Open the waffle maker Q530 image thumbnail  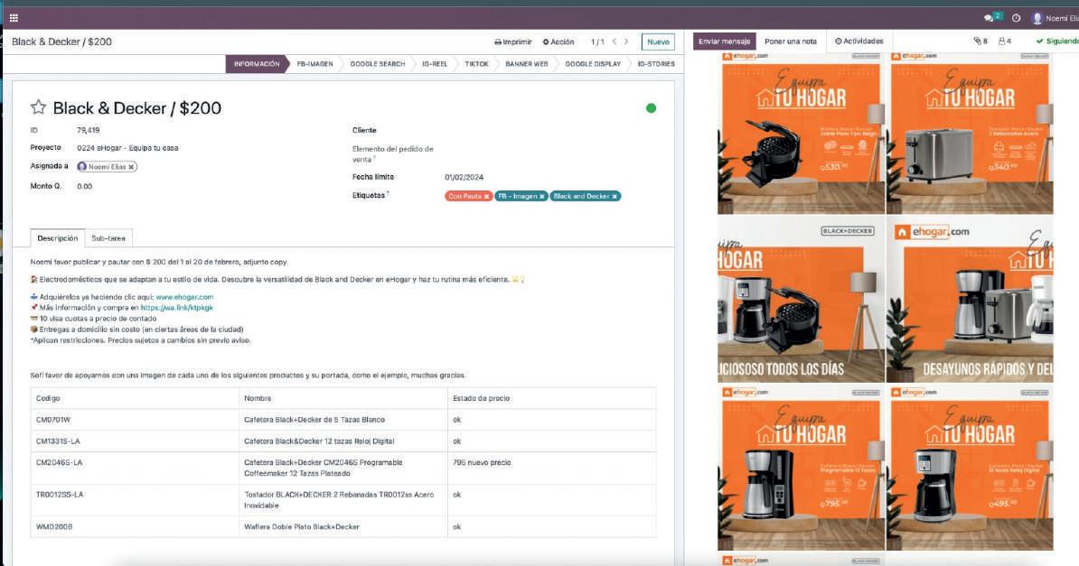click(x=801, y=134)
